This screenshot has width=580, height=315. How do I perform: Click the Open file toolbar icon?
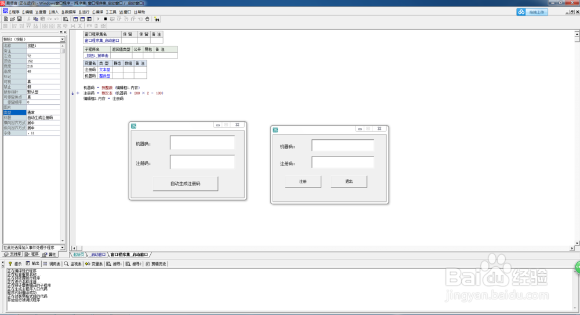(x=13, y=19)
